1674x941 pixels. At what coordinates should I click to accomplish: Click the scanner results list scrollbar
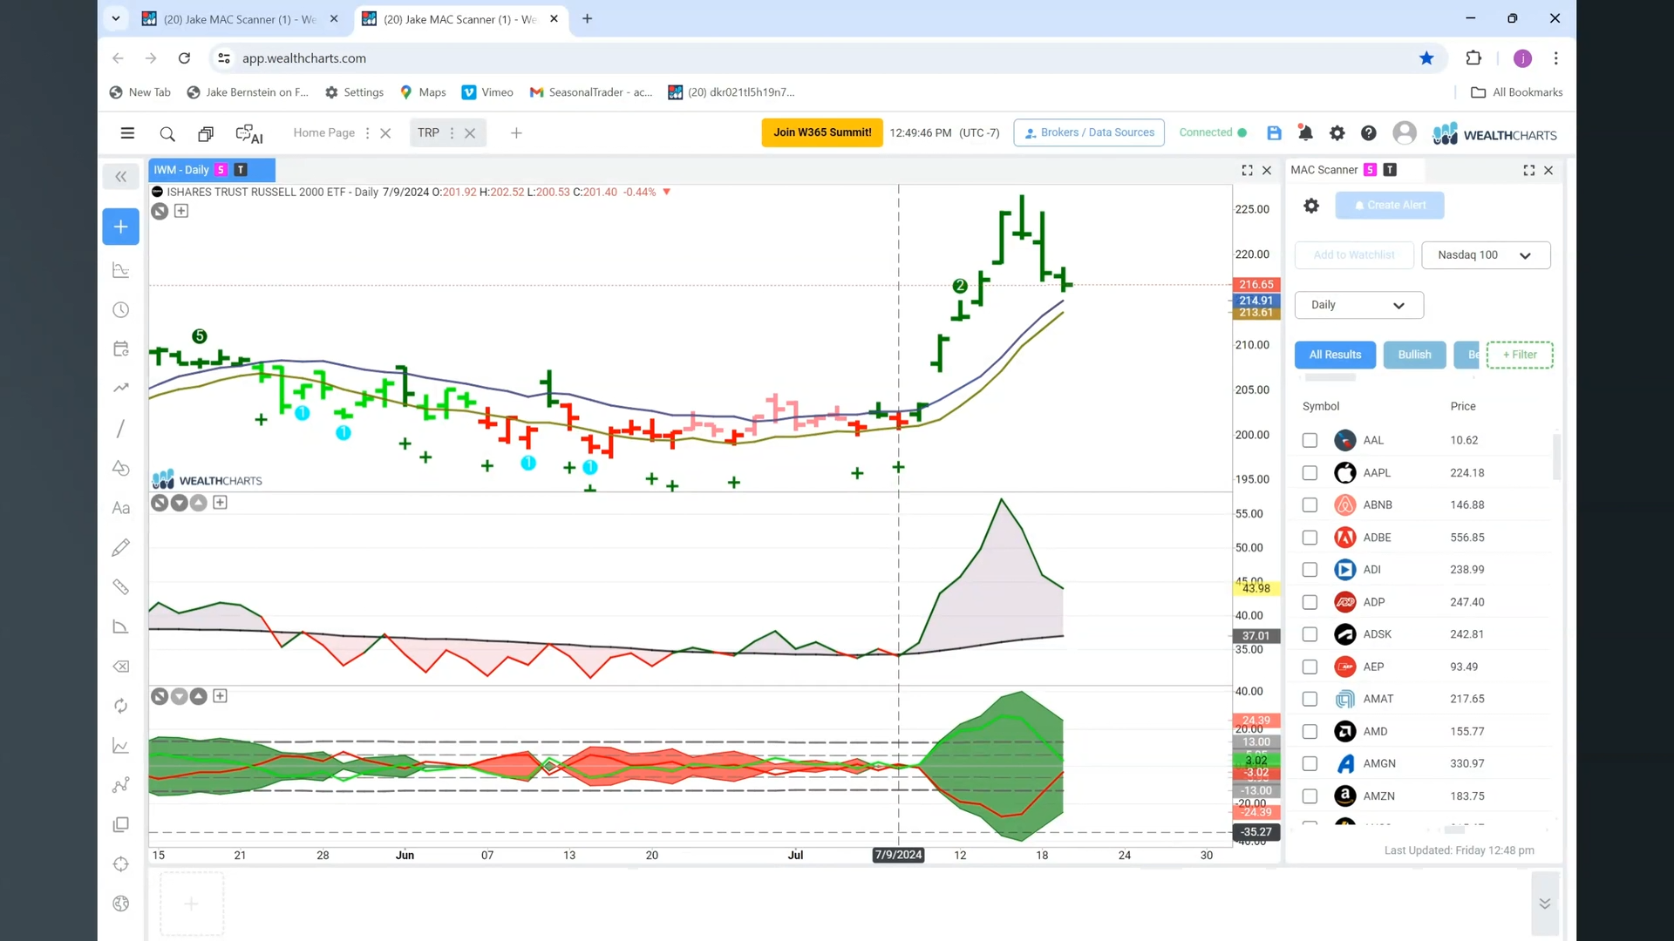click(1556, 457)
